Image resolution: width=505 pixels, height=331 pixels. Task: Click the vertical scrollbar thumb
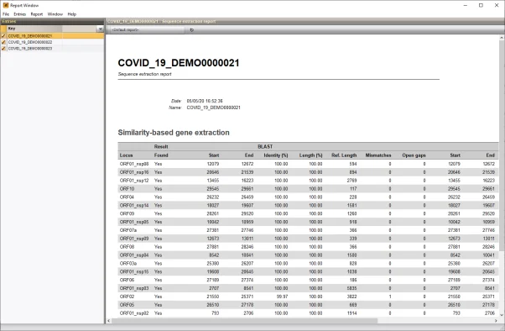pyautogui.click(x=502, y=145)
